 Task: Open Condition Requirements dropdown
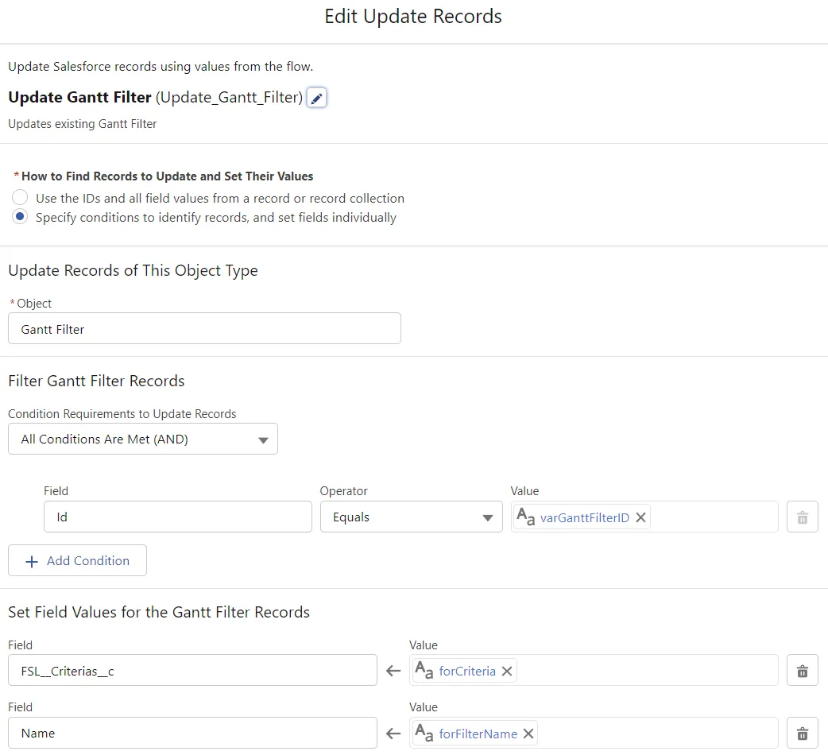143,439
